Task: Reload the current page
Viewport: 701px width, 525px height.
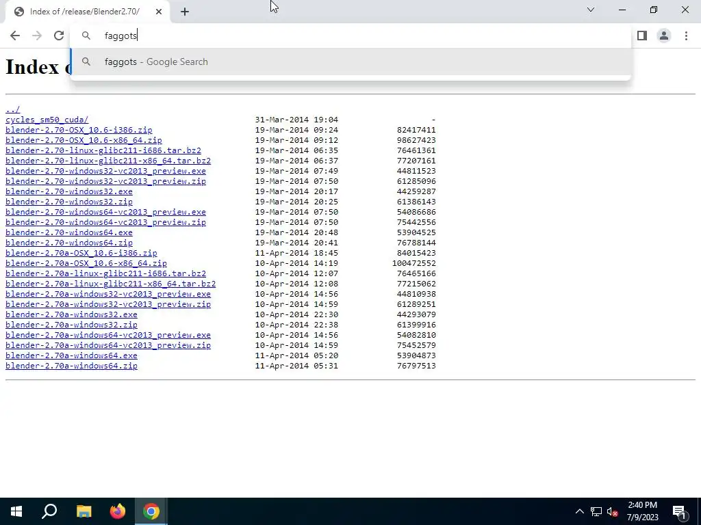Action: [x=59, y=36]
